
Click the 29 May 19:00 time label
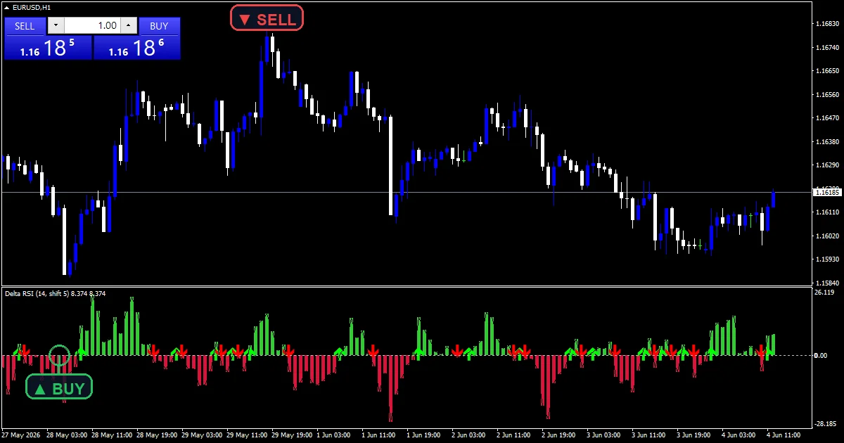click(293, 435)
